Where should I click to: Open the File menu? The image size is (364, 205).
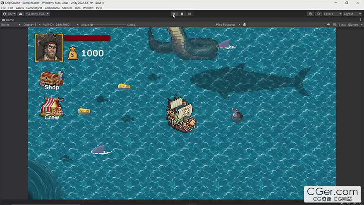3,8
